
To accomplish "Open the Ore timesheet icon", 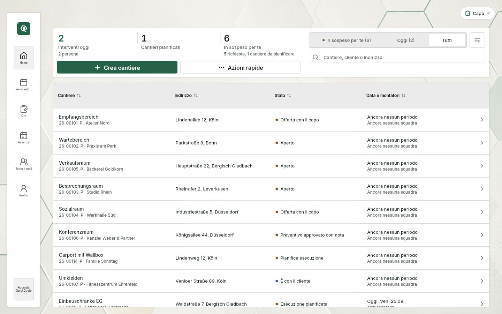I will click(x=24, y=109).
